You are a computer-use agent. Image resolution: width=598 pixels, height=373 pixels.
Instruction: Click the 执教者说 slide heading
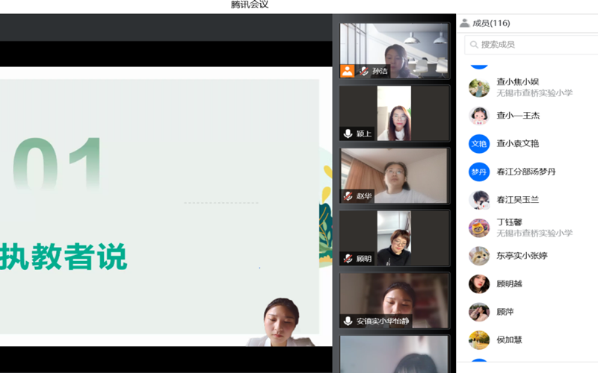(x=64, y=257)
